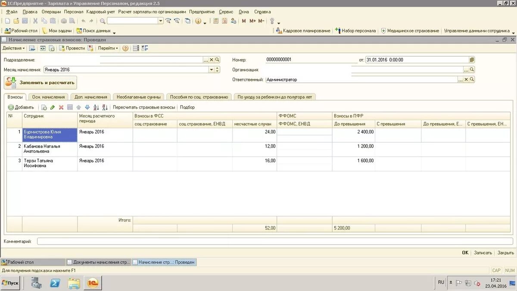Screen dimensions: 517x291
Task: Open the Сервис menu
Action: point(226,12)
